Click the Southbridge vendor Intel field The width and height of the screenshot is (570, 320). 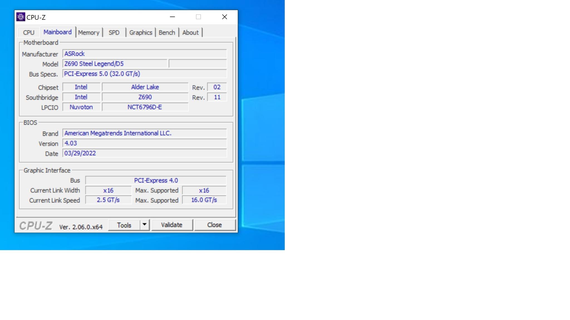pyautogui.click(x=81, y=97)
